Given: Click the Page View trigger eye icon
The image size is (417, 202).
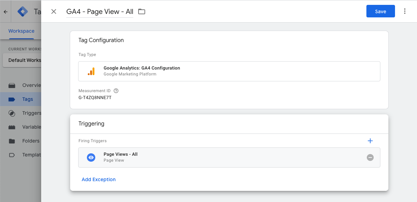Looking at the screenshot, I should [91, 157].
